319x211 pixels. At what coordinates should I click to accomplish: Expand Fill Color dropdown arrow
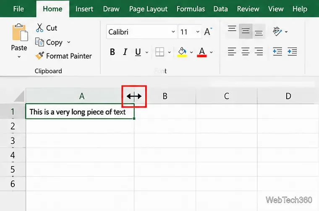tap(191, 53)
